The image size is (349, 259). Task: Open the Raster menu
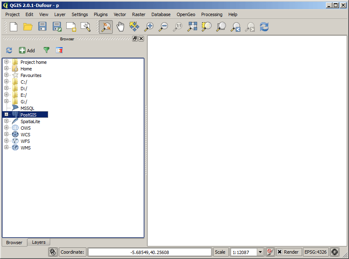[x=139, y=14]
